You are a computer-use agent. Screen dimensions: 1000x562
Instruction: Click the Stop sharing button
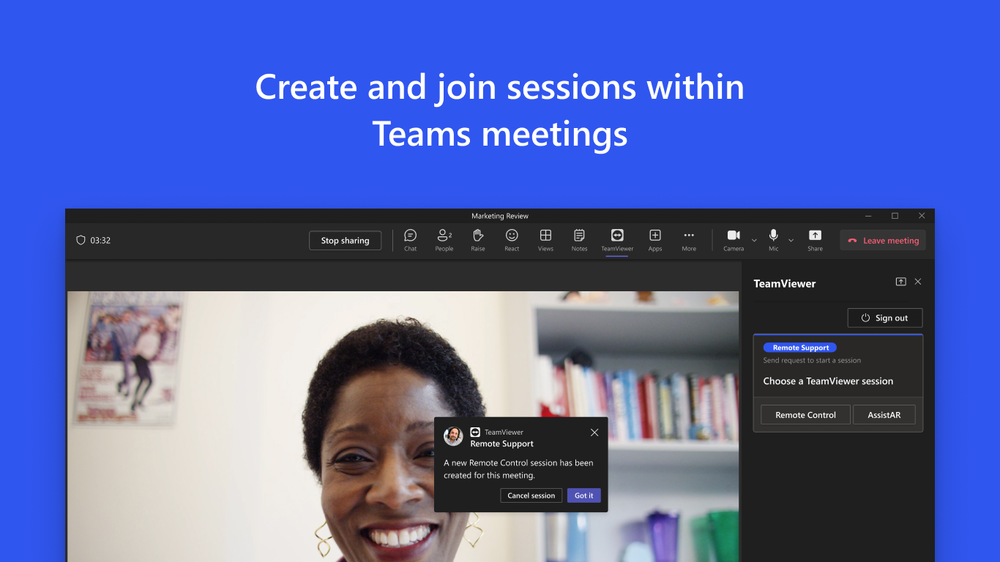coord(346,241)
